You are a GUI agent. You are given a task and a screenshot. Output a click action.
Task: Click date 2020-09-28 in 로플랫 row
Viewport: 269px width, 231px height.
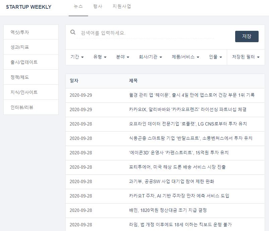(81, 124)
